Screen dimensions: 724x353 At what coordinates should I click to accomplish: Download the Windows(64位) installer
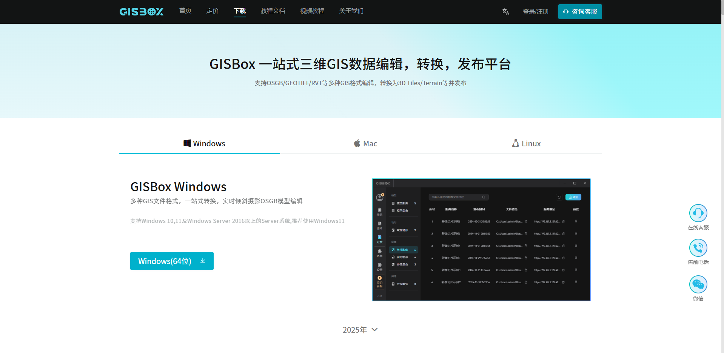172,261
